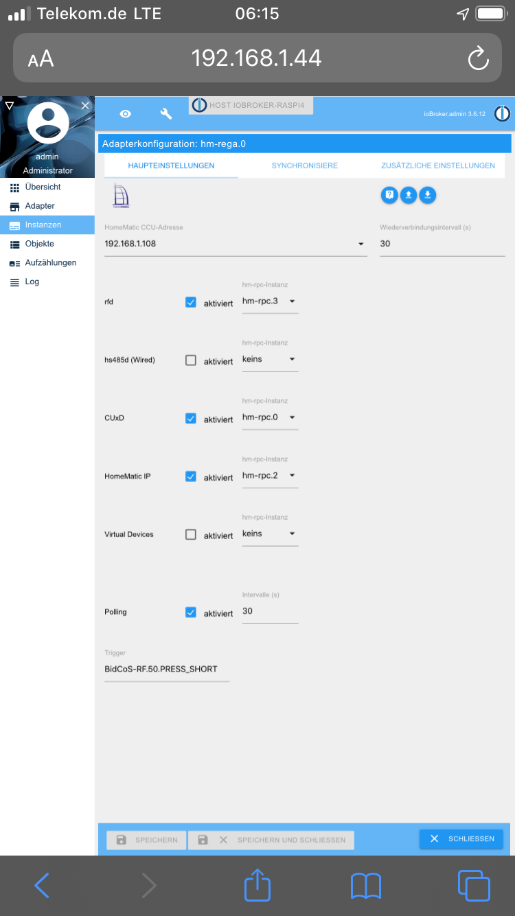Toggle HomeMatic IP aktiviert checkbox
This screenshot has height=916, width=515.
(191, 476)
